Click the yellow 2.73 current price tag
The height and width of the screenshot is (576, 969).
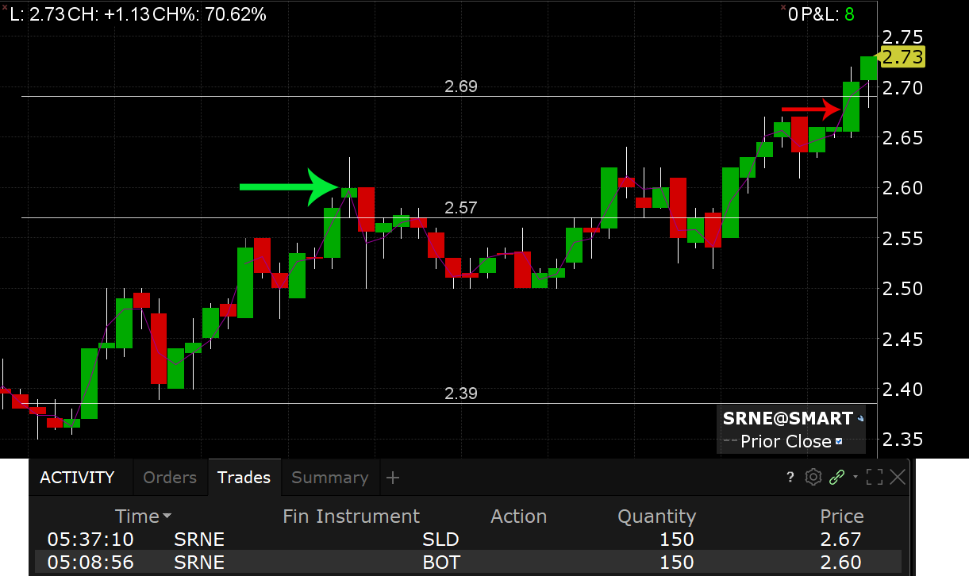tap(902, 57)
